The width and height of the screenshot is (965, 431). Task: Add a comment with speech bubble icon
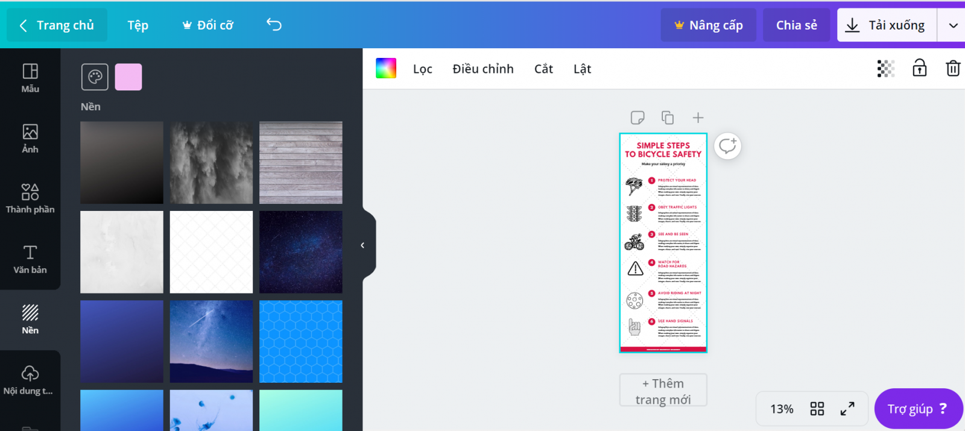tap(727, 146)
